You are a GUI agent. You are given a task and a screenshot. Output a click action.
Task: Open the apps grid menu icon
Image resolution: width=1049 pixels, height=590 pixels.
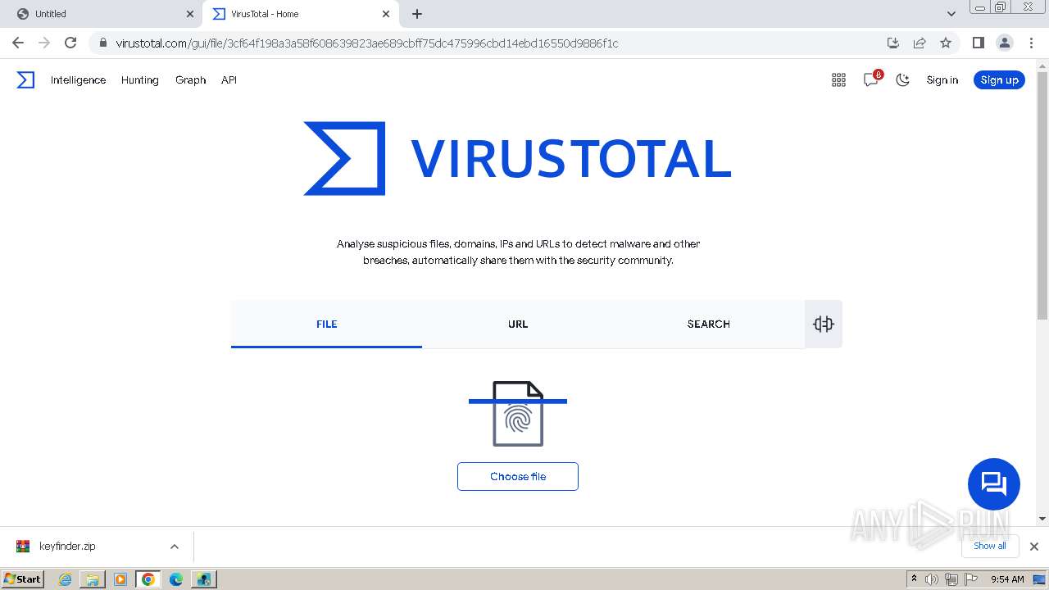(x=838, y=79)
